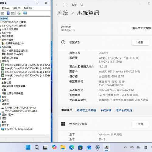Select 信賴平台模組 2.0 device
The width and height of the screenshot is (152, 152).
pyautogui.click(x=14, y=43)
